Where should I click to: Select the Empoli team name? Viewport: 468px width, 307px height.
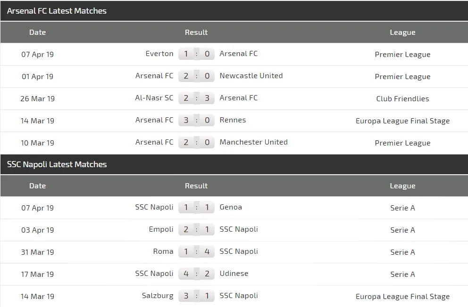[161, 229]
